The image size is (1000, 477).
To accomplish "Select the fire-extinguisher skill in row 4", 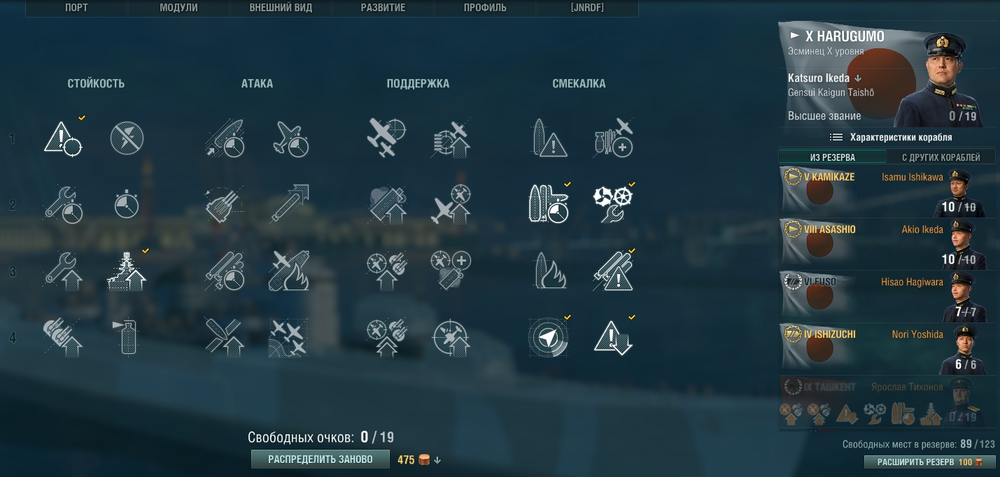I will tap(127, 338).
